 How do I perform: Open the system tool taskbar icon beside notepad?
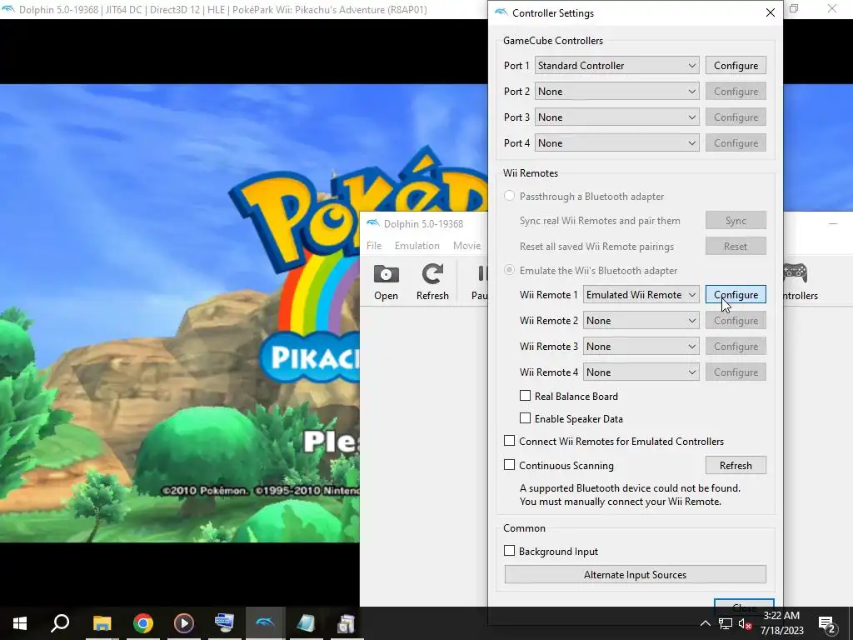point(346,623)
